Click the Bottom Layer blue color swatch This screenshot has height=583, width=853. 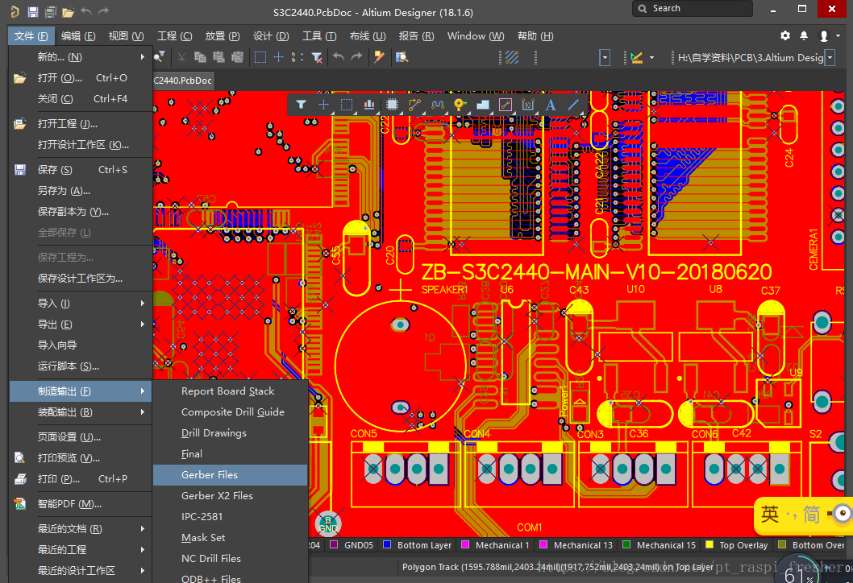tap(387, 544)
